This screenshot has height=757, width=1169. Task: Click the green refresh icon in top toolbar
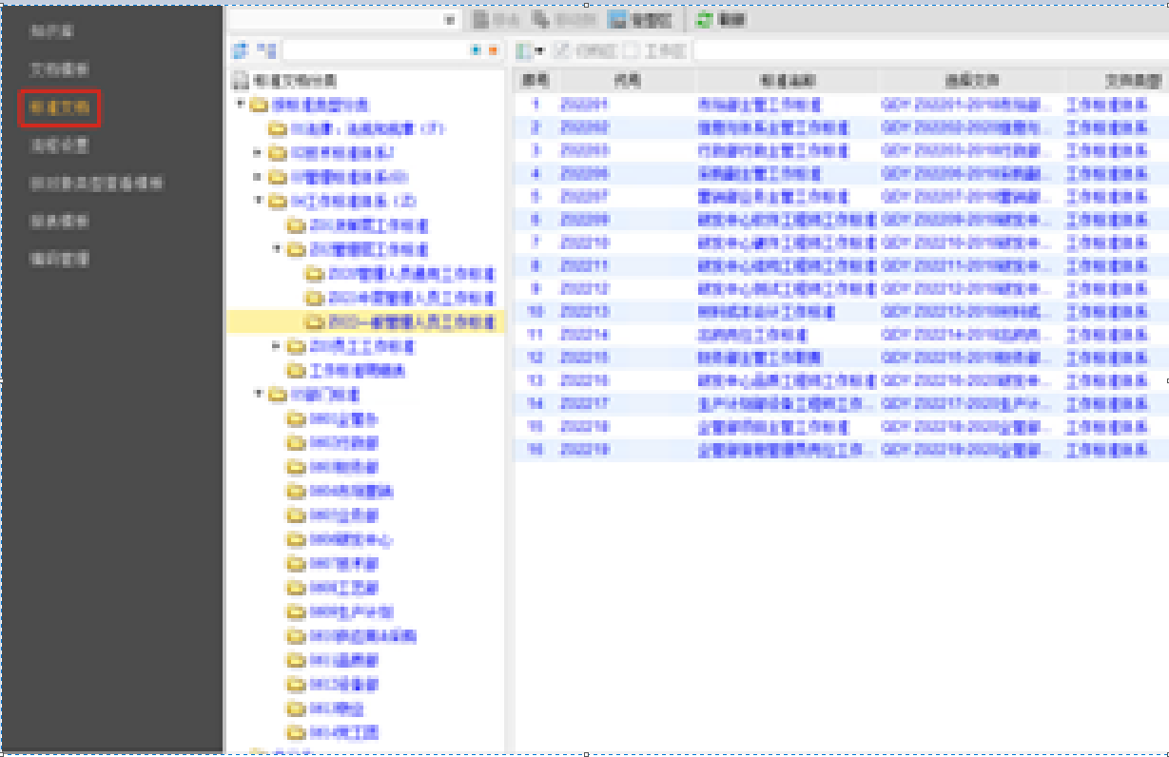click(x=704, y=20)
